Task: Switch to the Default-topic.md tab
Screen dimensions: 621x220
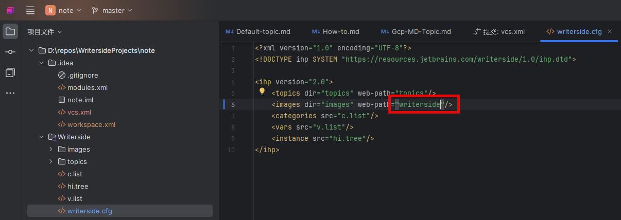Action: coord(257,31)
